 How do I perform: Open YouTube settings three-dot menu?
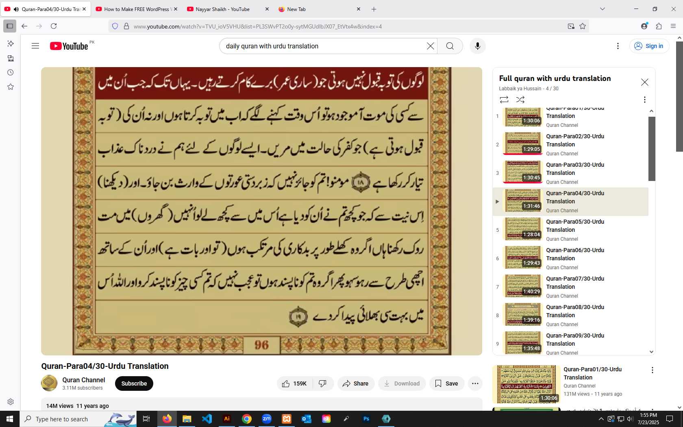(618, 46)
